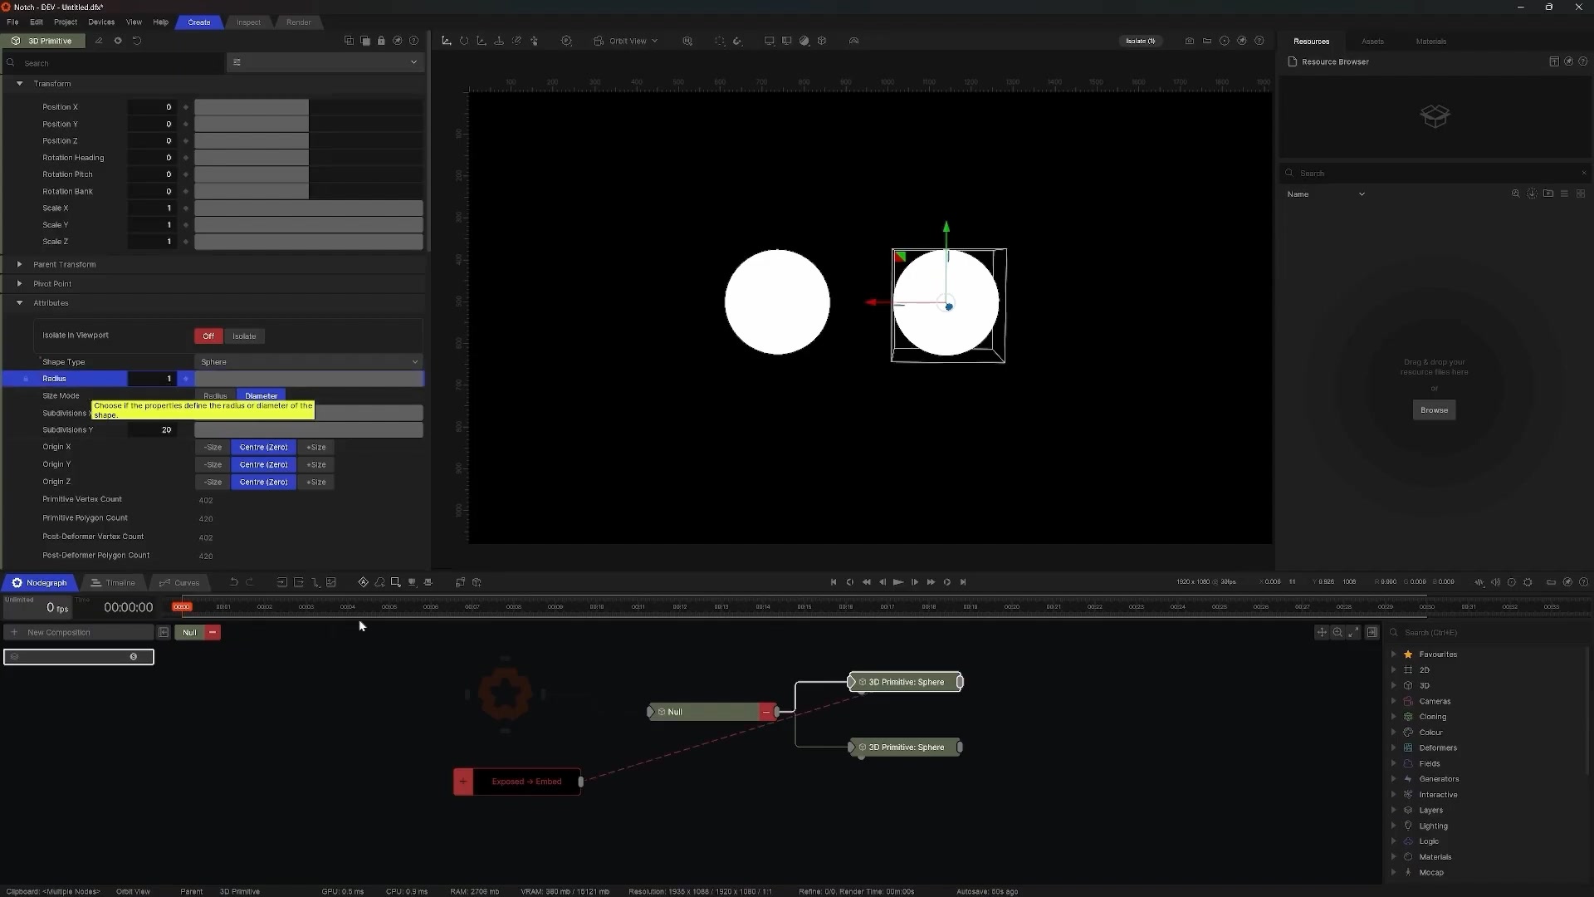Click the Browse button
This screenshot has width=1594, height=897.
click(1434, 410)
